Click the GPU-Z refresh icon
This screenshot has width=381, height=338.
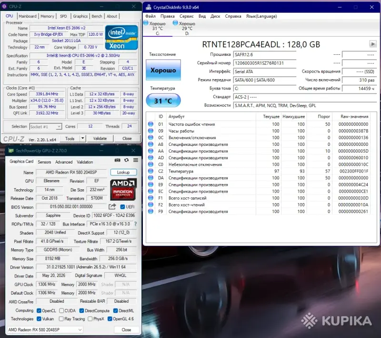(126, 160)
